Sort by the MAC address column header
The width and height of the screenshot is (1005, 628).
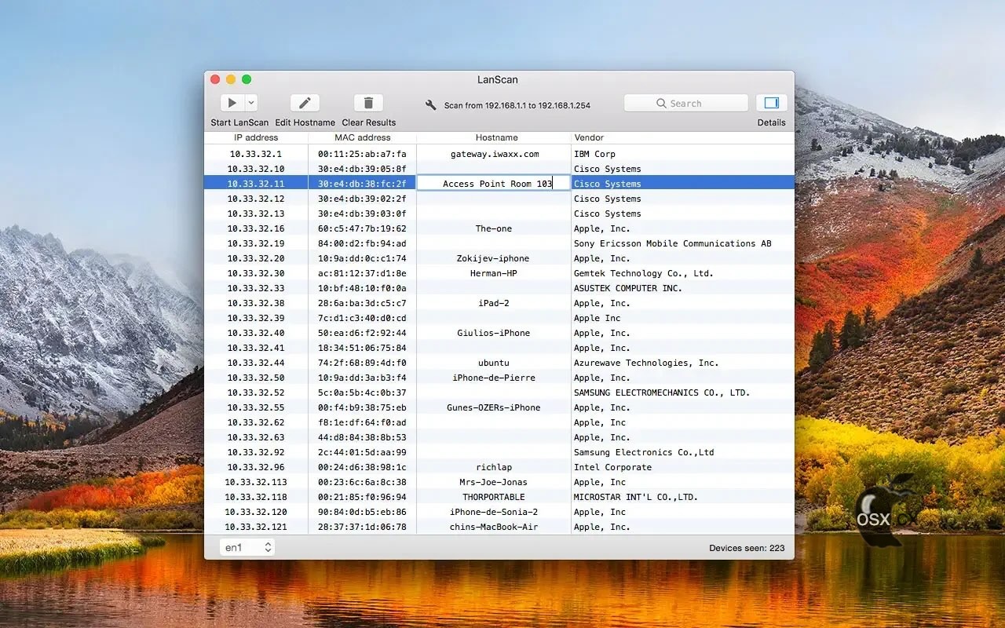pyautogui.click(x=362, y=137)
